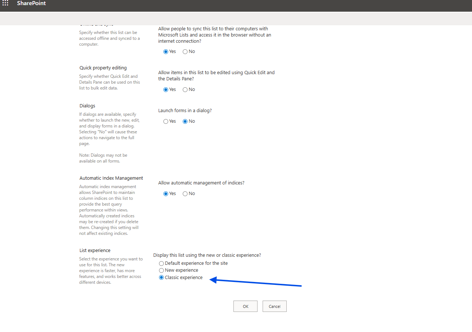Select Default experience for the site
Viewport: 472px width, 332px height.
tap(162, 263)
